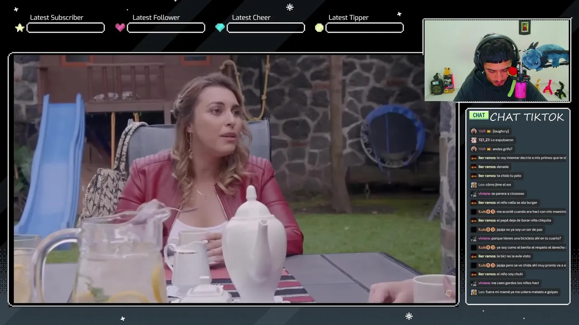Click iker ramos avatar beside 'ta chido tu pelo'

point(474,176)
